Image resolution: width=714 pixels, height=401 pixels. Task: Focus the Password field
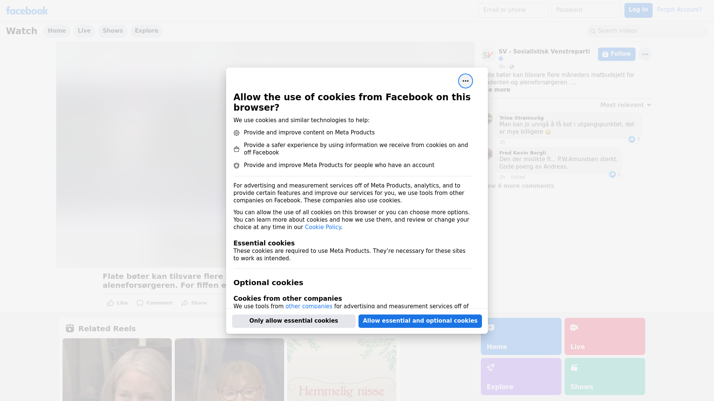click(586, 10)
